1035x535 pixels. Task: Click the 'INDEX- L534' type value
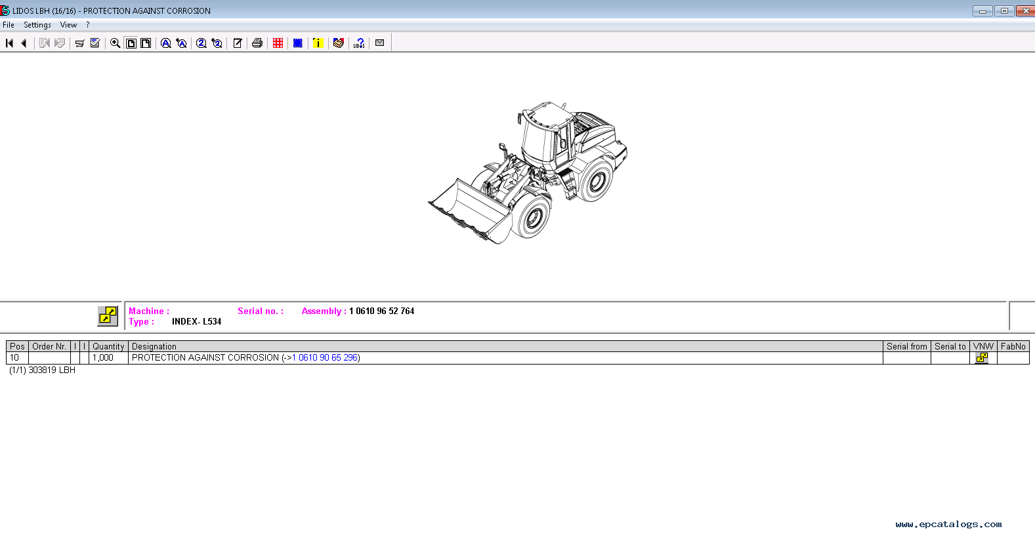(197, 322)
